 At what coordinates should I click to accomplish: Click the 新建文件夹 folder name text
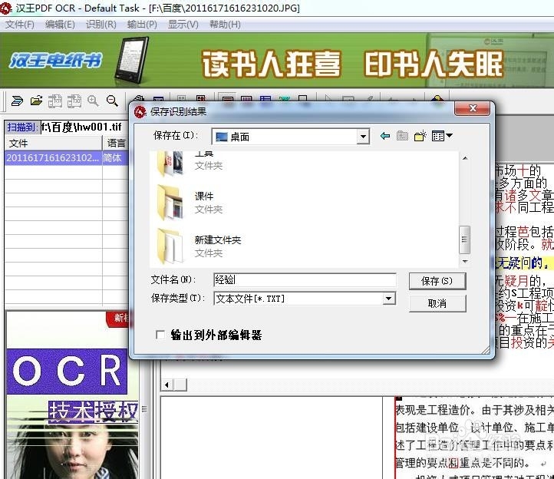point(218,240)
